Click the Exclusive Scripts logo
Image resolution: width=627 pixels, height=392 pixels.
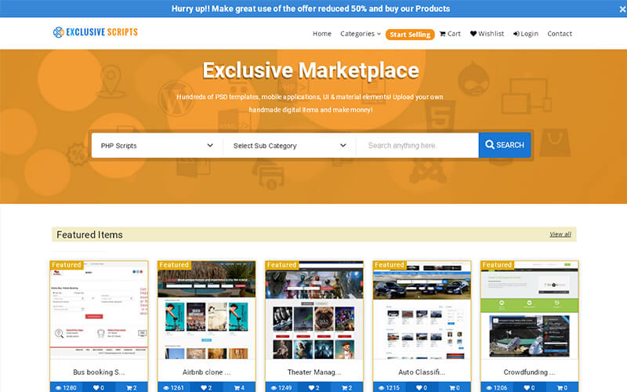click(x=95, y=32)
